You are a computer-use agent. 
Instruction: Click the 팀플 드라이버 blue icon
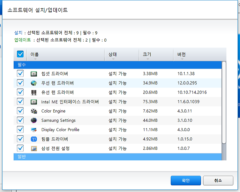point(34,139)
